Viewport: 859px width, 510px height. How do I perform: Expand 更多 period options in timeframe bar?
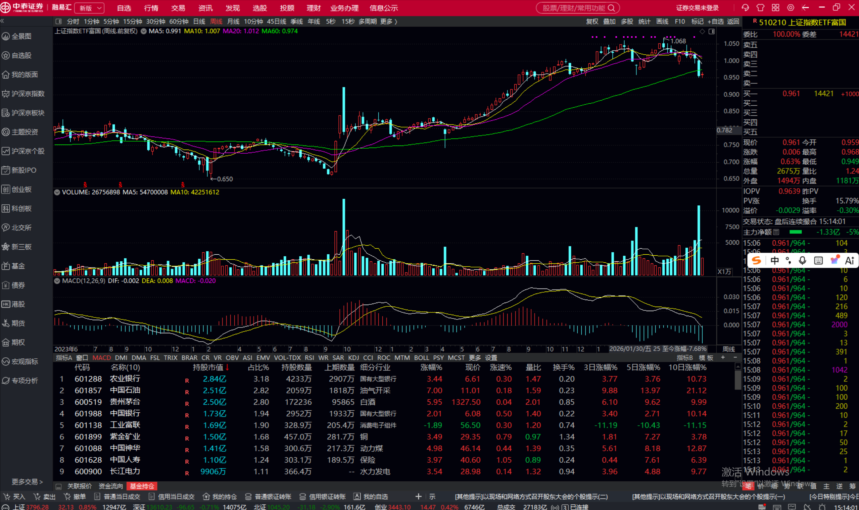pos(388,21)
